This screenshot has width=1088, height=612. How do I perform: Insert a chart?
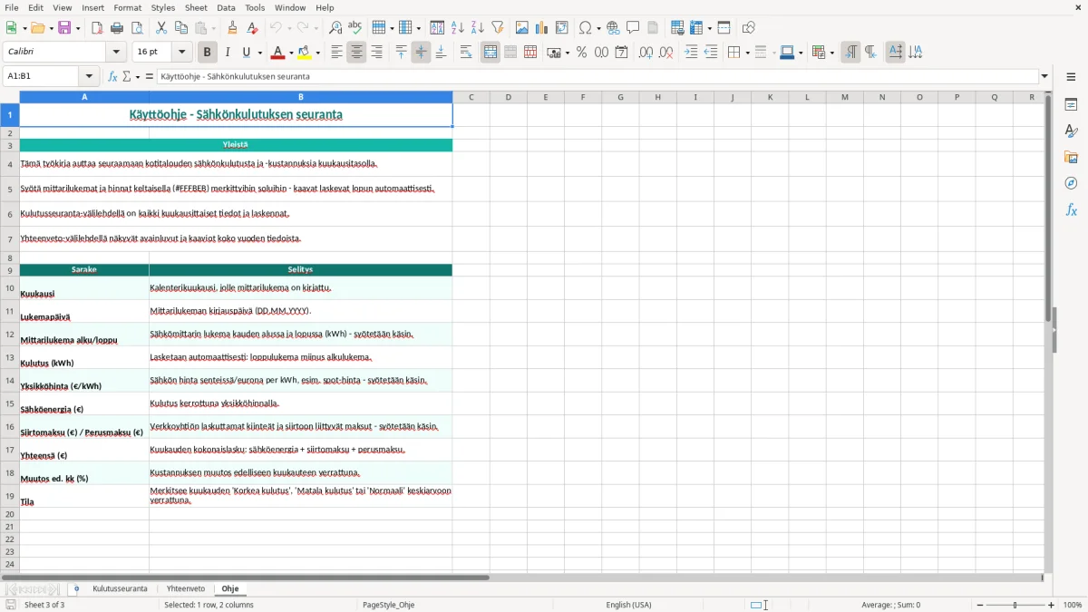coord(542,28)
